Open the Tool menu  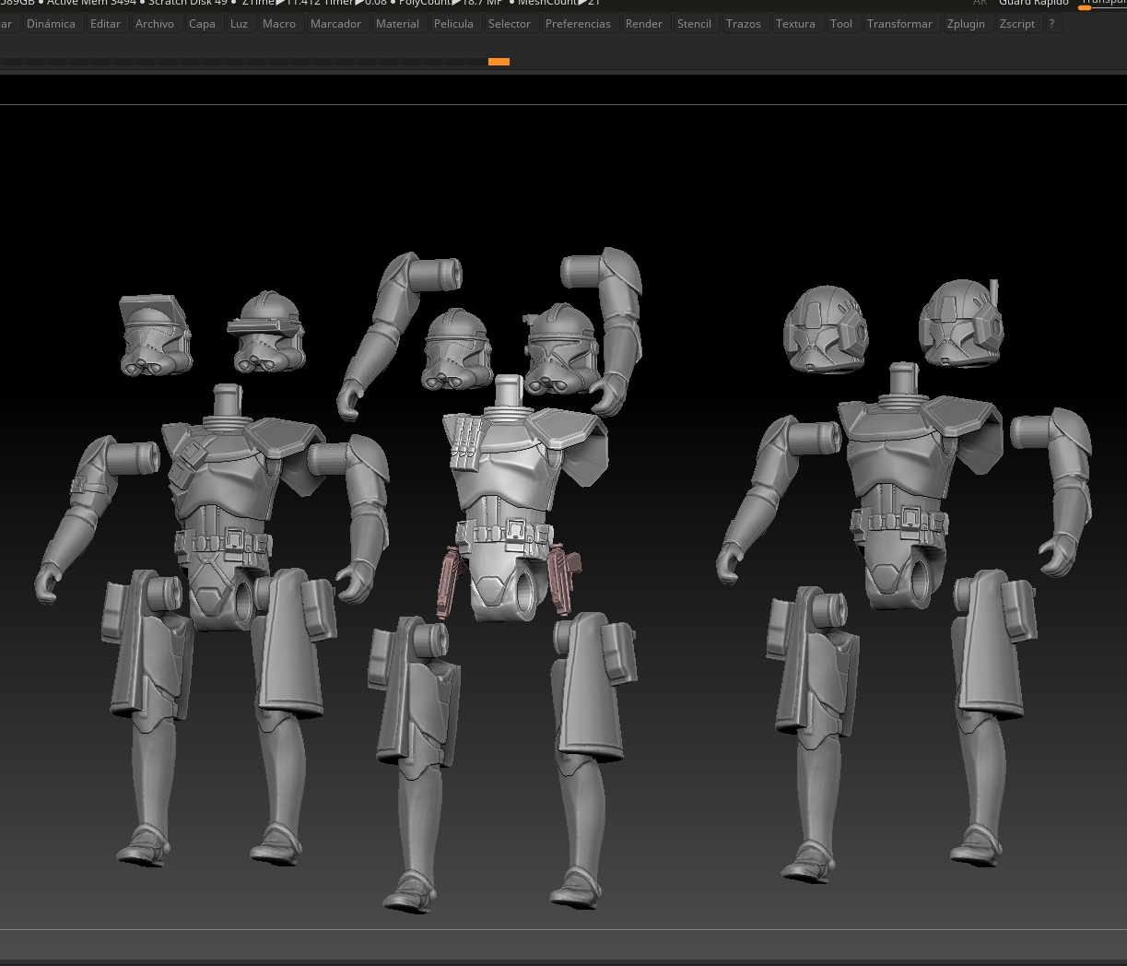[840, 23]
